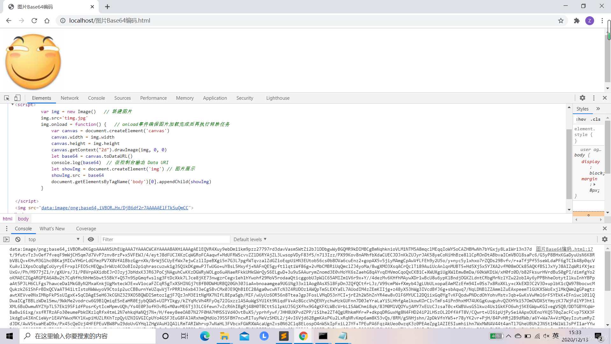
Task: Open source link 图片Base64编码.html:17
Action: [564, 249]
